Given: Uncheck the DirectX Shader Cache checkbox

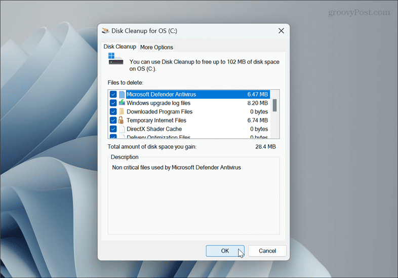Looking at the screenshot, I should tap(113, 129).
